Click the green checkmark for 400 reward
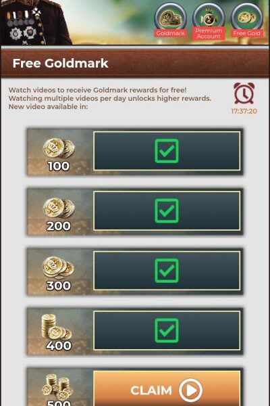This screenshot has width=270, height=406. pos(167,330)
